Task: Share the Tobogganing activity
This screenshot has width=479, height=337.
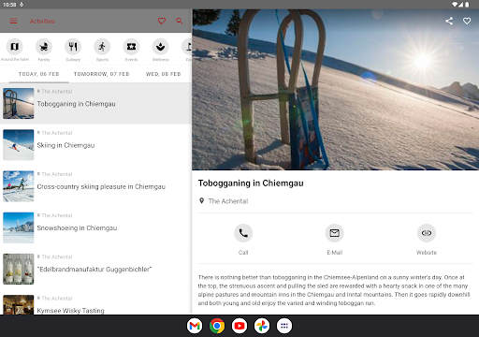Action: (x=449, y=21)
